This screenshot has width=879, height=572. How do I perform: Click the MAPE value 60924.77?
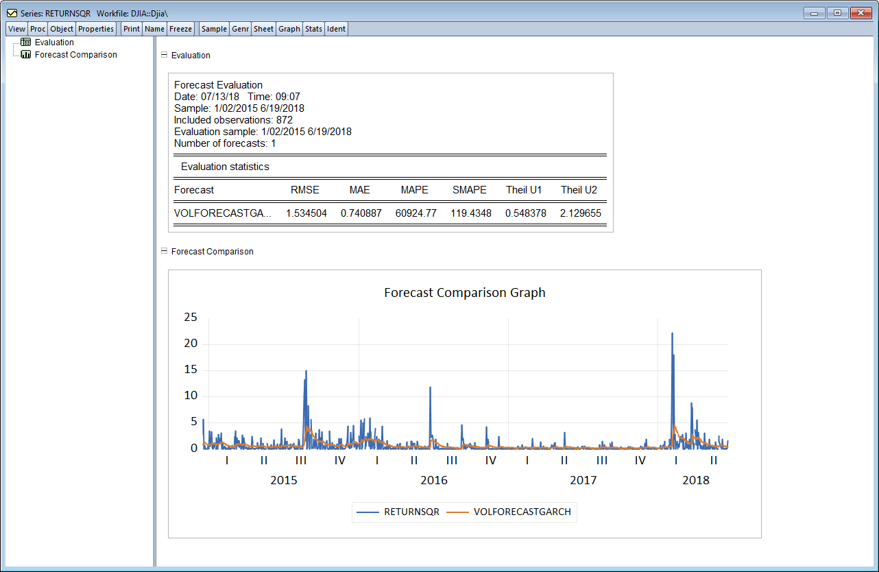(416, 213)
